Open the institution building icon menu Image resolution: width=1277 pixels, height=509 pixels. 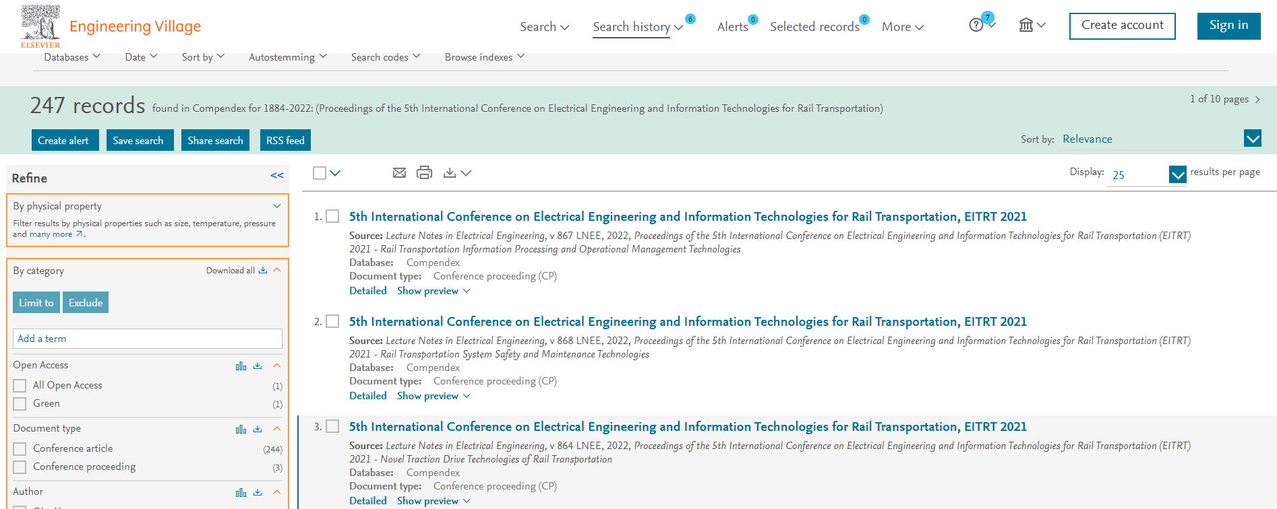pos(1026,26)
